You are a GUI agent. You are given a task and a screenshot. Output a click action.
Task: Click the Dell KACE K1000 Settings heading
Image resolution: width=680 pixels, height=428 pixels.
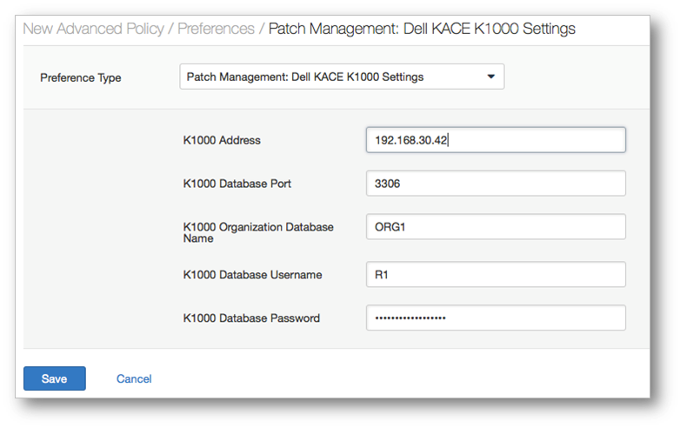[x=422, y=29]
